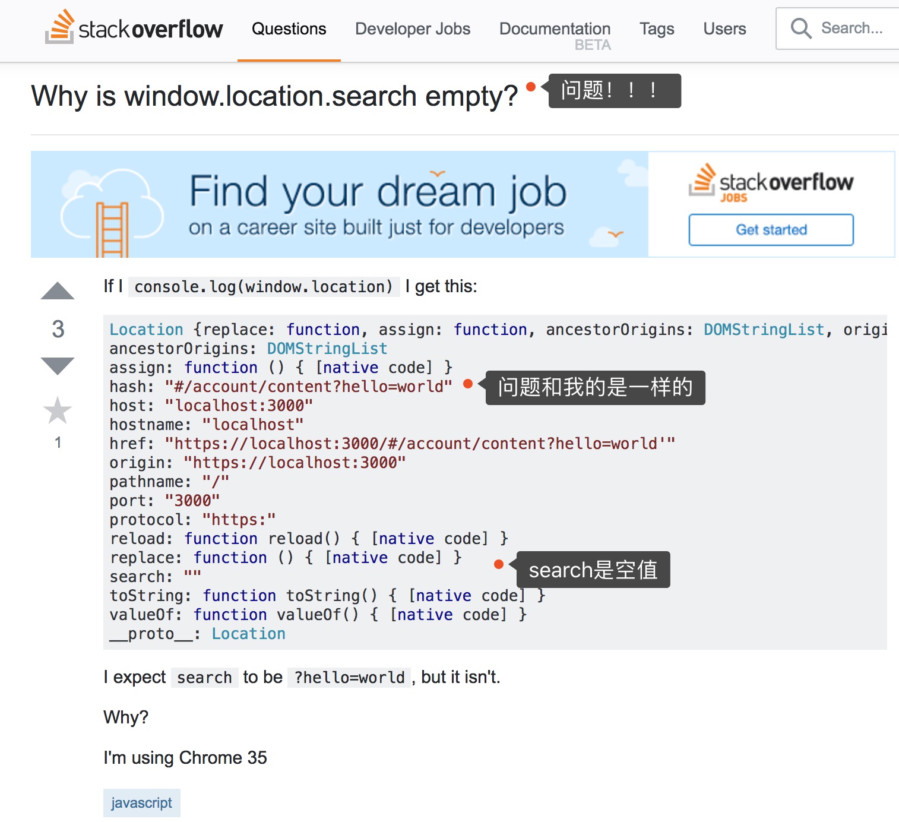Click the annotation dot next to hash line

click(x=468, y=384)
